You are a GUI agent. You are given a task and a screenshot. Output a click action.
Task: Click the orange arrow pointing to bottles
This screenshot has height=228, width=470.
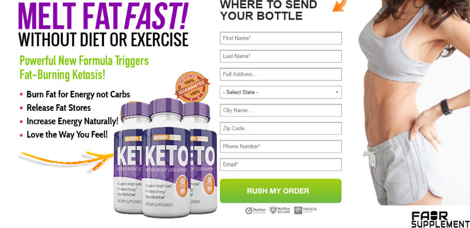[x=66, y=161]
